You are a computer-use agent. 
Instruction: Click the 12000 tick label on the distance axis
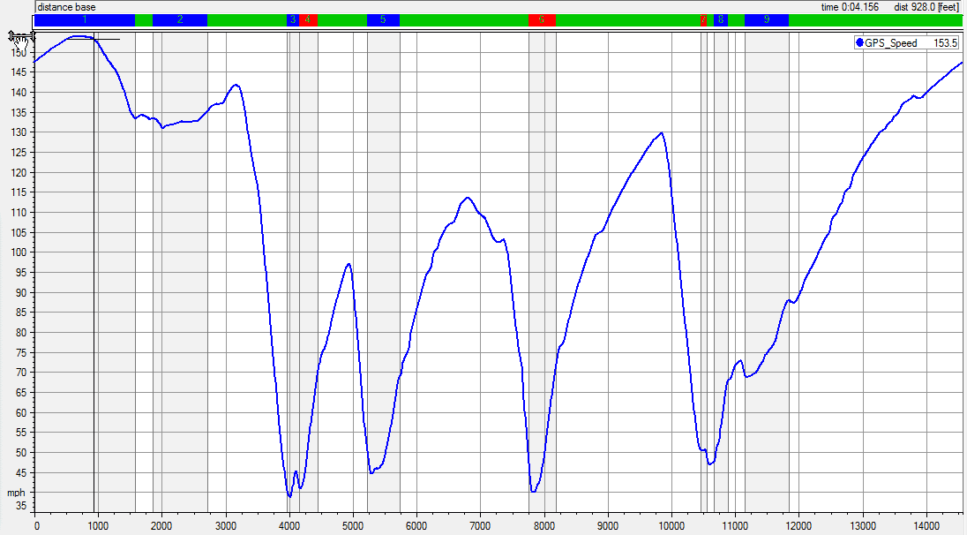[799, 526]
